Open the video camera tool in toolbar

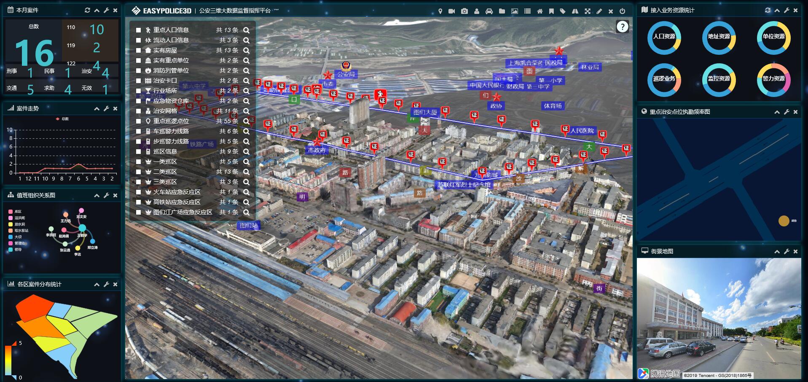tap(452, 11)
